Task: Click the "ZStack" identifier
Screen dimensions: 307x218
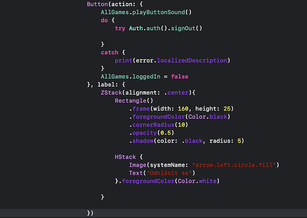Action: [111, 93]
